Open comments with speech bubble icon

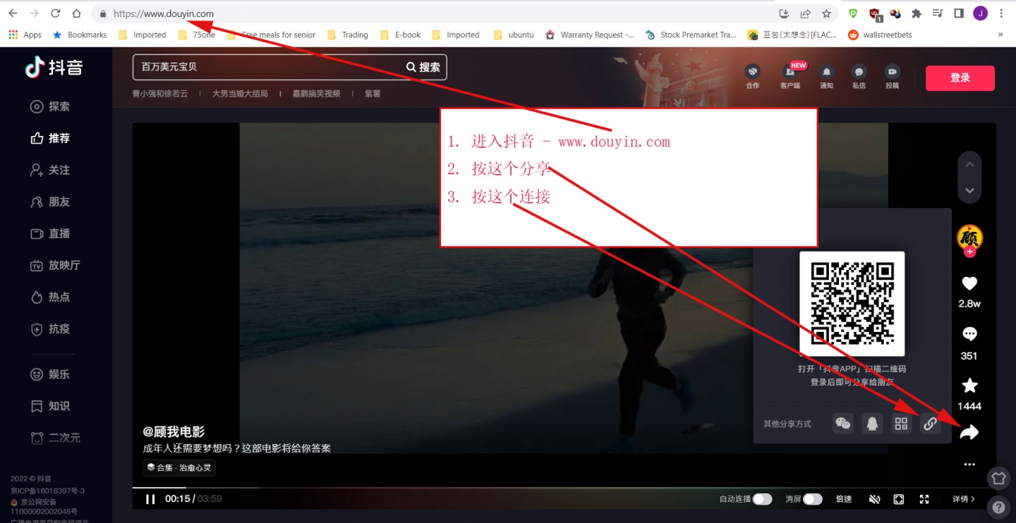[969, 334]
